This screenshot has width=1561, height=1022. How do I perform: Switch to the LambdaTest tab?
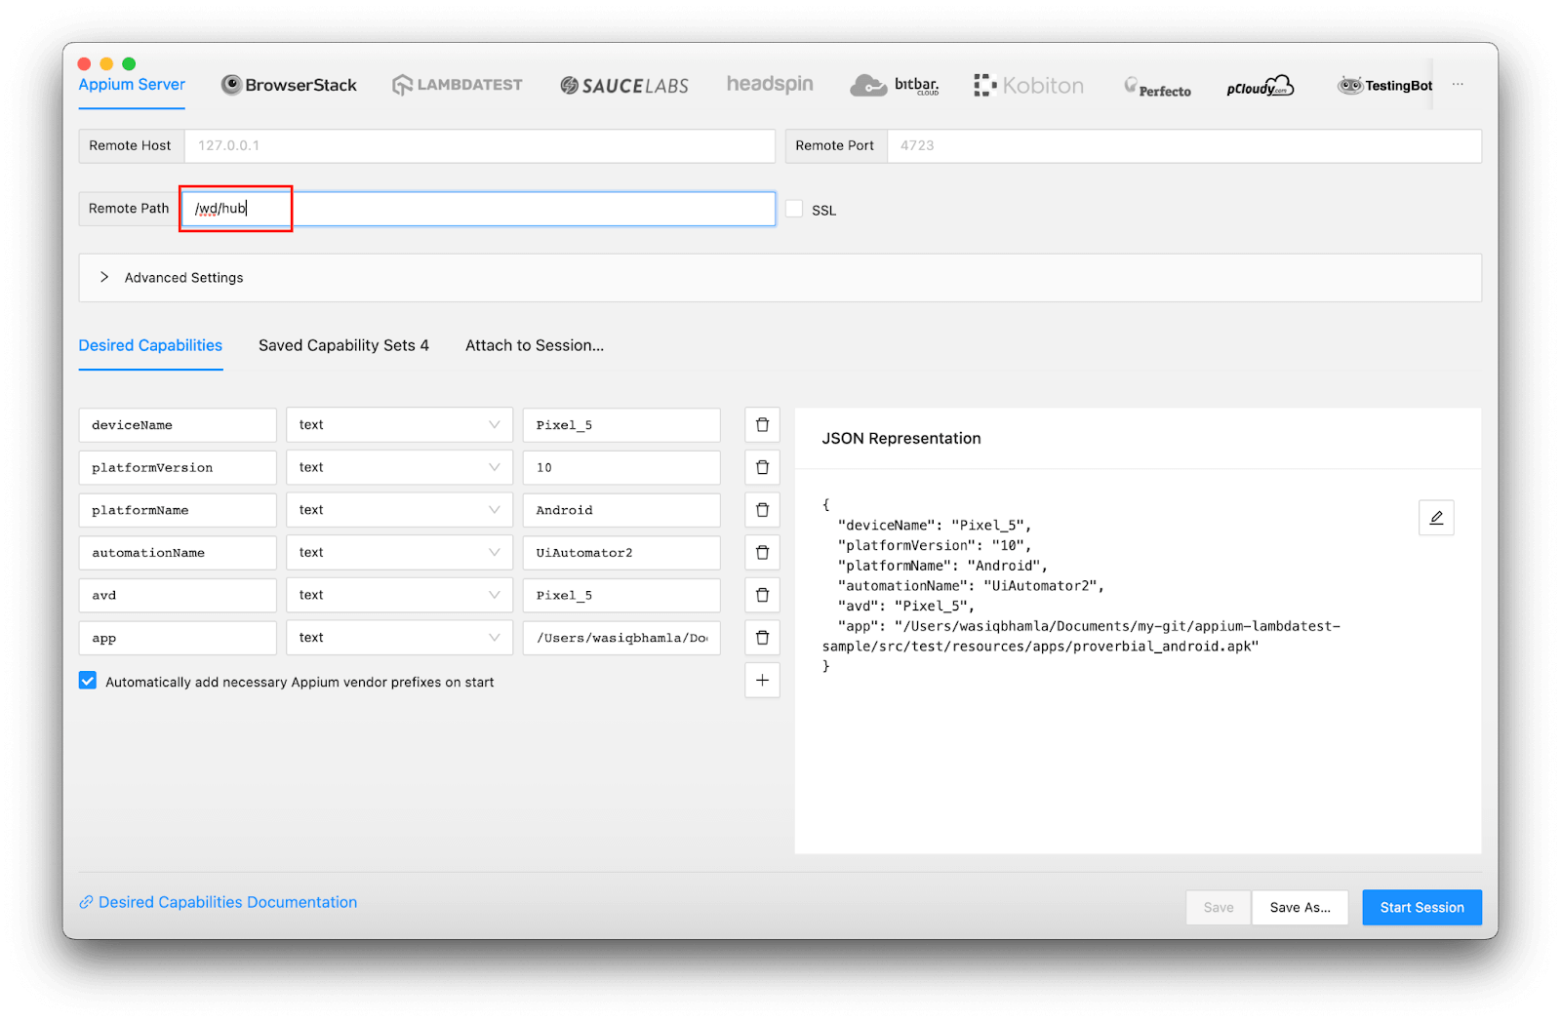[457, 85]
